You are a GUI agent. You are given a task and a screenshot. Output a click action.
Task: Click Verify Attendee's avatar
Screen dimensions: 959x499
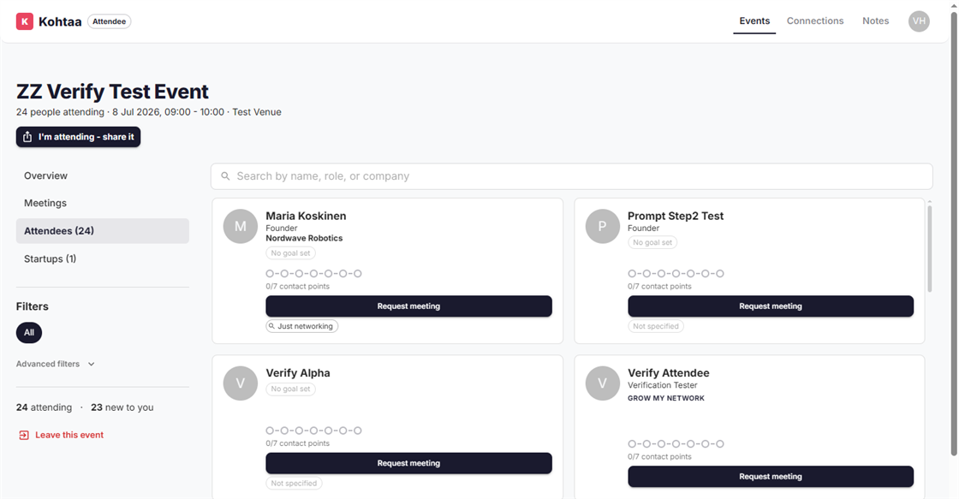[603, 383]
